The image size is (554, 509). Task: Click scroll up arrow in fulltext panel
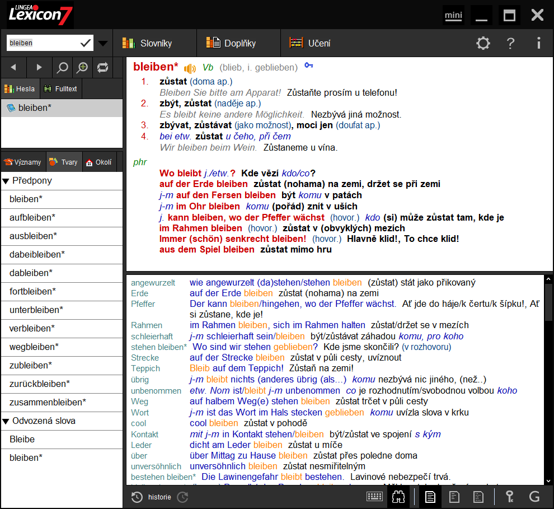click(548, 279)
